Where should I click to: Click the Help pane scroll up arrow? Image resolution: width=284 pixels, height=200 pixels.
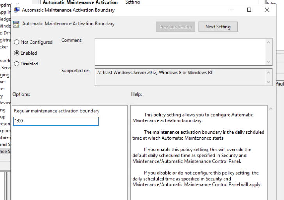271,109
